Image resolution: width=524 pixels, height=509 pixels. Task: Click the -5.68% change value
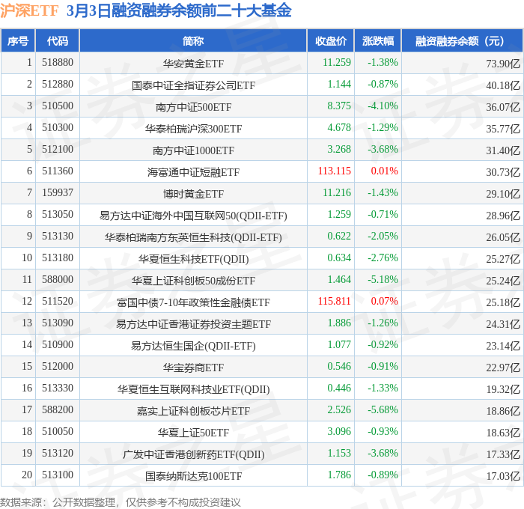coord(383,410)
